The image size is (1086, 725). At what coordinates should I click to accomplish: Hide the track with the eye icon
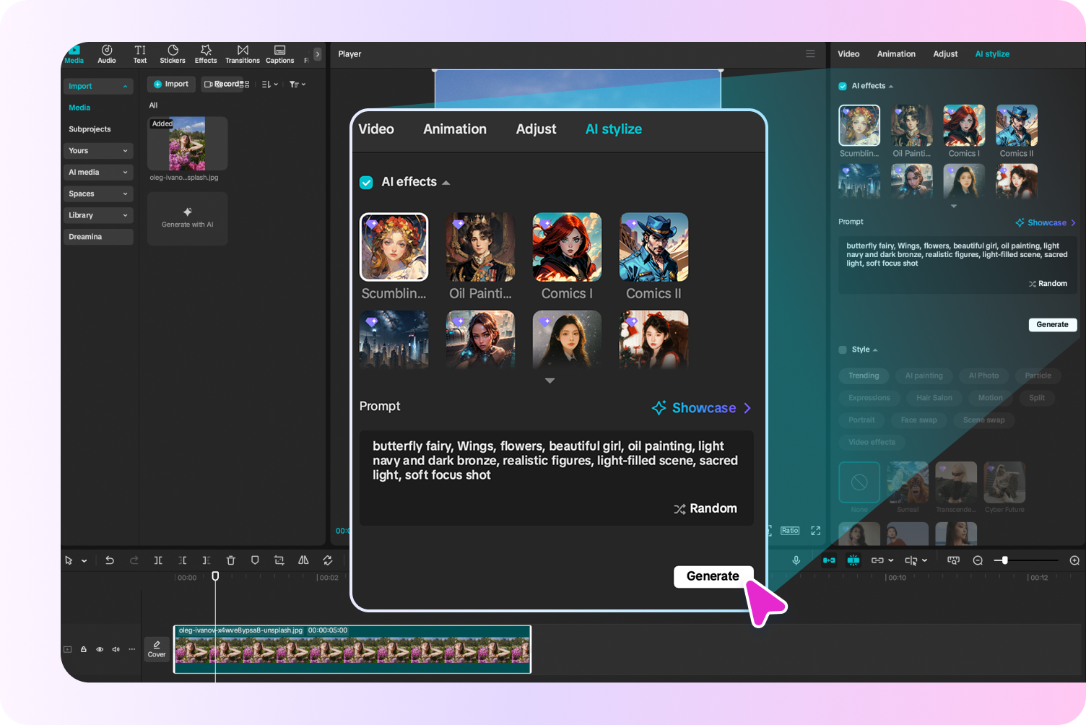pos(100,649)
